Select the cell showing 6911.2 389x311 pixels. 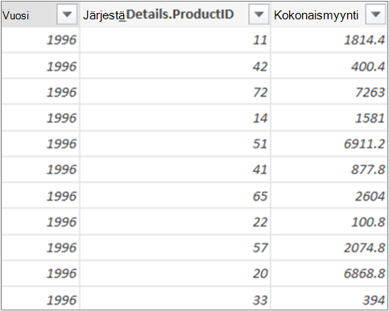pos(329,143)
